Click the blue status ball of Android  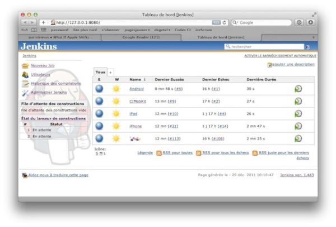coord(99,89)
